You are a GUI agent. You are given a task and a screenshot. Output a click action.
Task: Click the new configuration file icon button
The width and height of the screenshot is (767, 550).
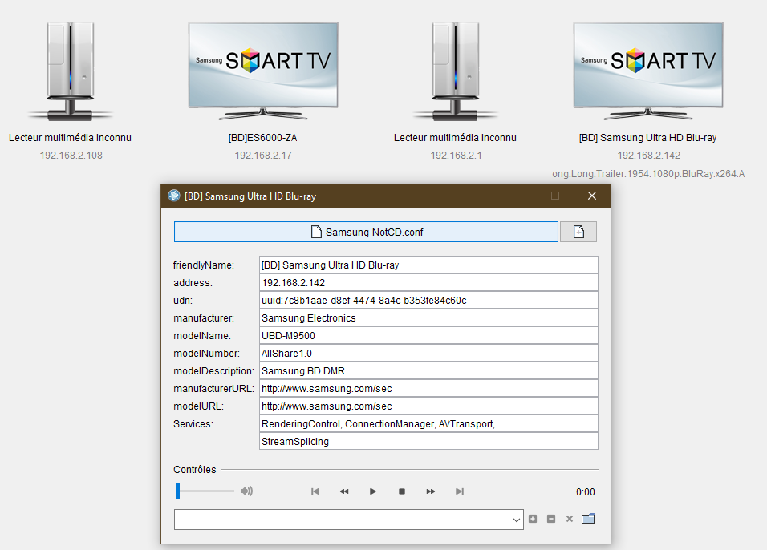[x=578, y=232]
